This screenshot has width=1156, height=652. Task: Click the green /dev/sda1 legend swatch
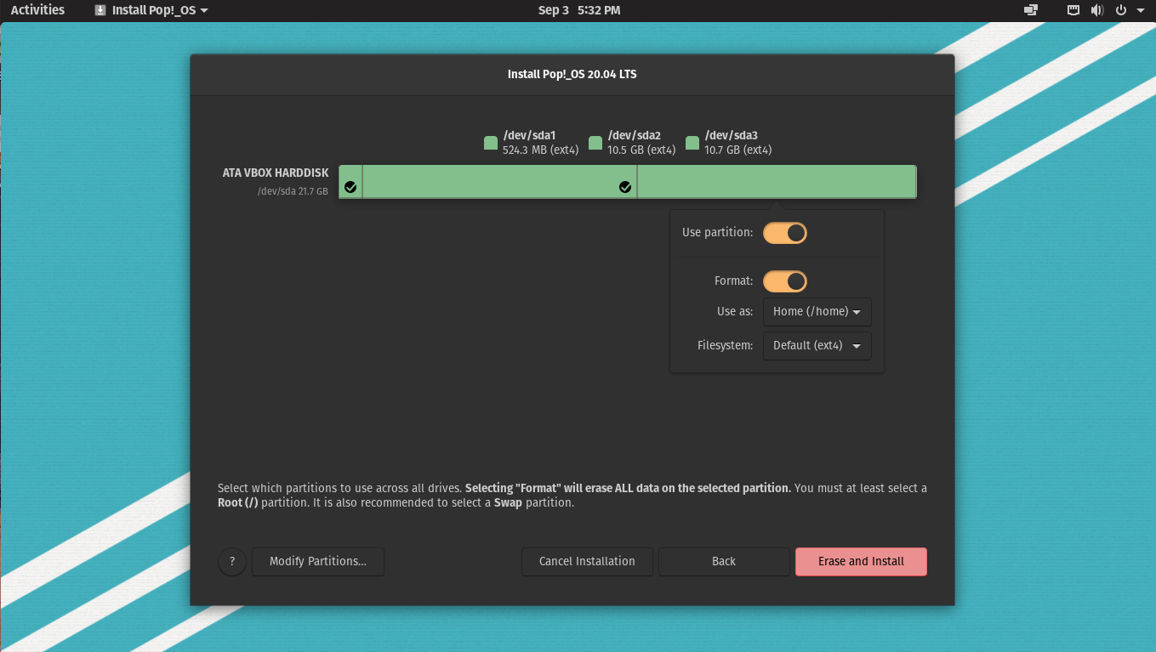tap(491, 143)
